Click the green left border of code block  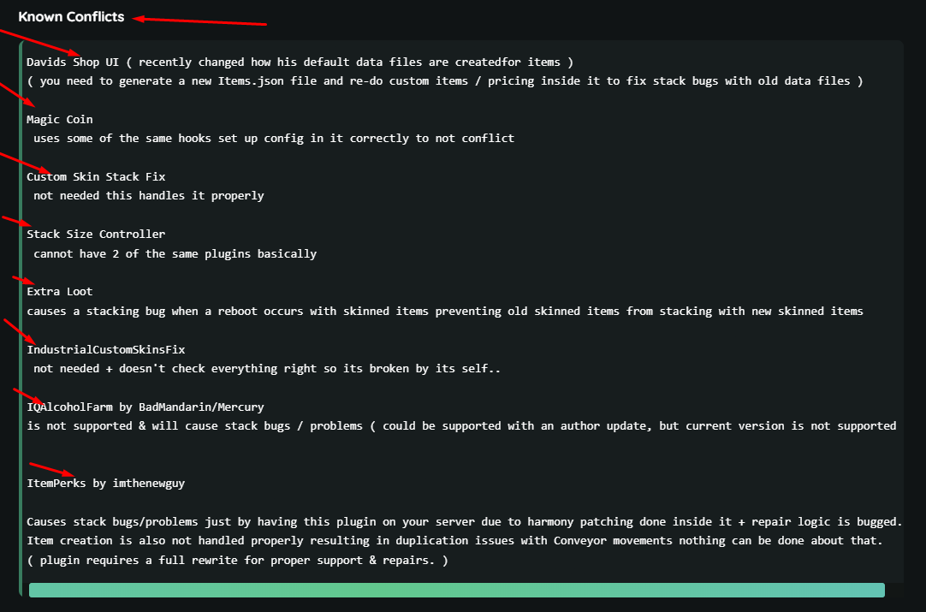point(21,318)
